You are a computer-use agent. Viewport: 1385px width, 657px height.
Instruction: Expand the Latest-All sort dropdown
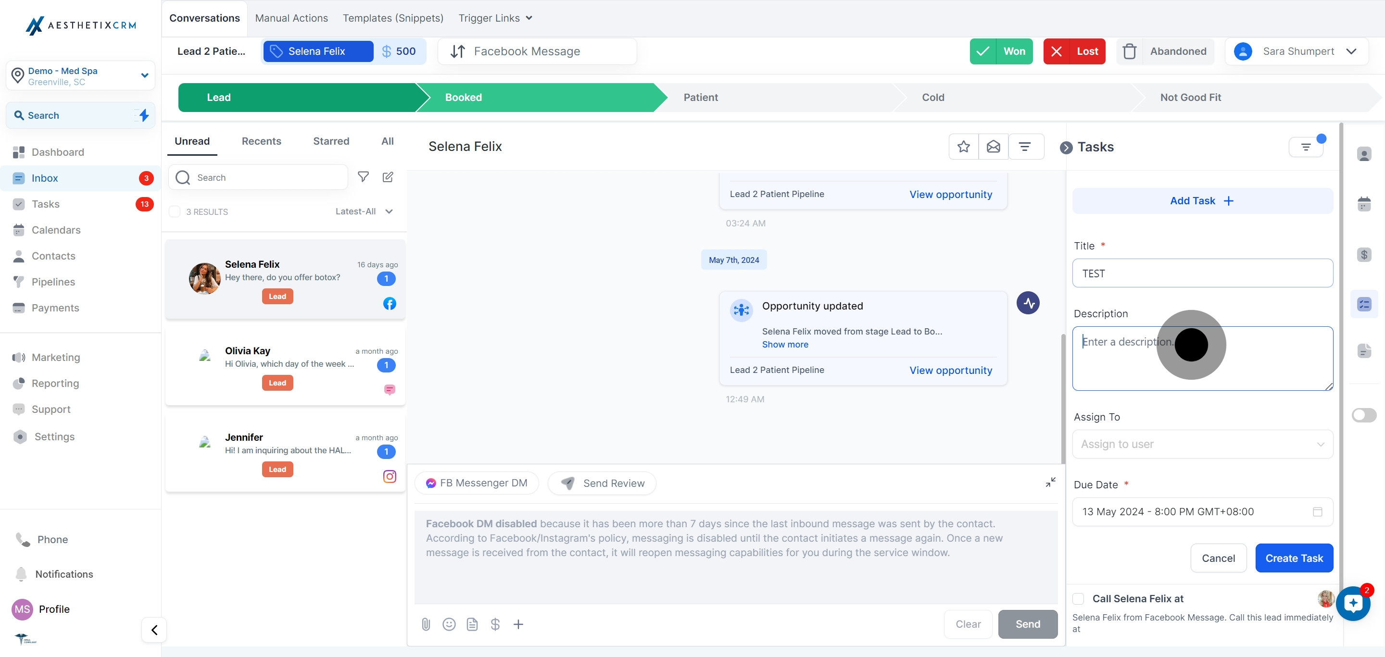click(364, 211)
